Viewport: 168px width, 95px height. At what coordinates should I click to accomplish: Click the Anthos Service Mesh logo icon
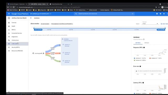click(x=9, y=18)
